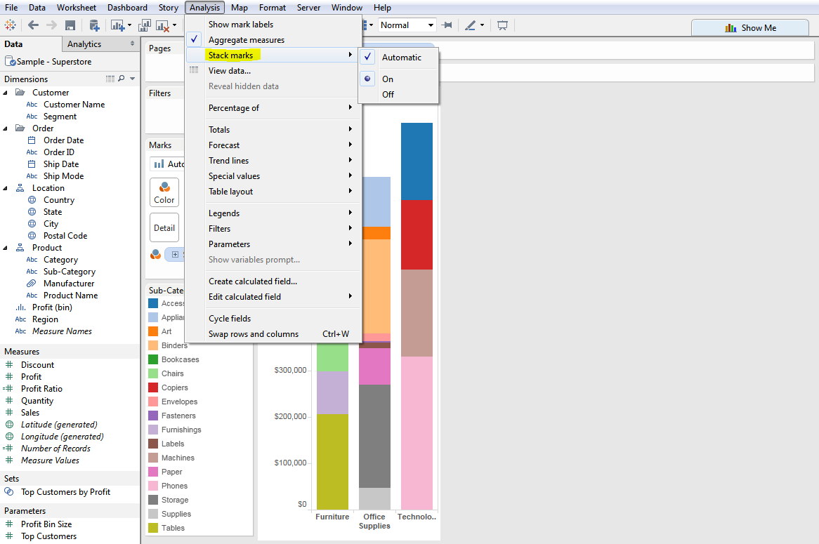
Task: Click the New Data Source toolbar icon
Action: 93,25
